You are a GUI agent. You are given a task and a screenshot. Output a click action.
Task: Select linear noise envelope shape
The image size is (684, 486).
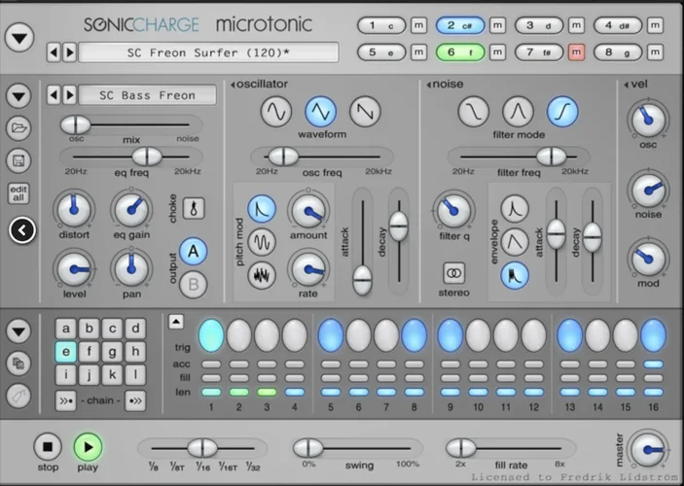coord(515,242)
